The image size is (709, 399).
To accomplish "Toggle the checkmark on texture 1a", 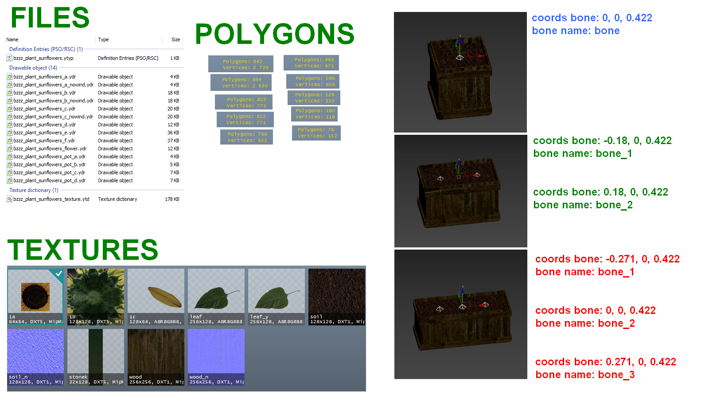I will pyautogui.click(x=58, y=274).
